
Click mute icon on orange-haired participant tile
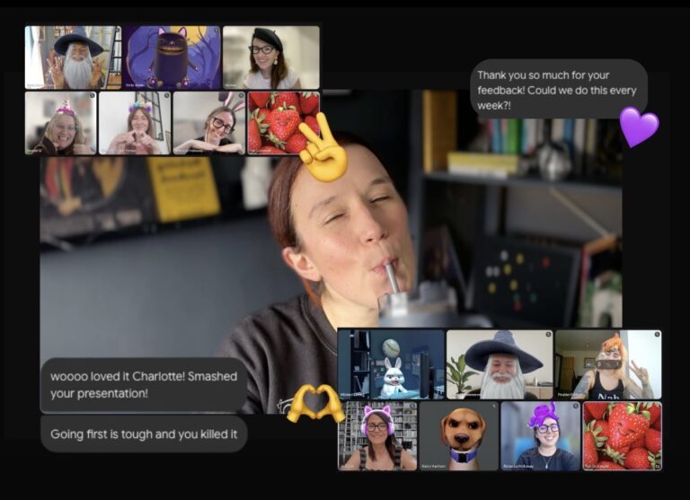[657, 334]
